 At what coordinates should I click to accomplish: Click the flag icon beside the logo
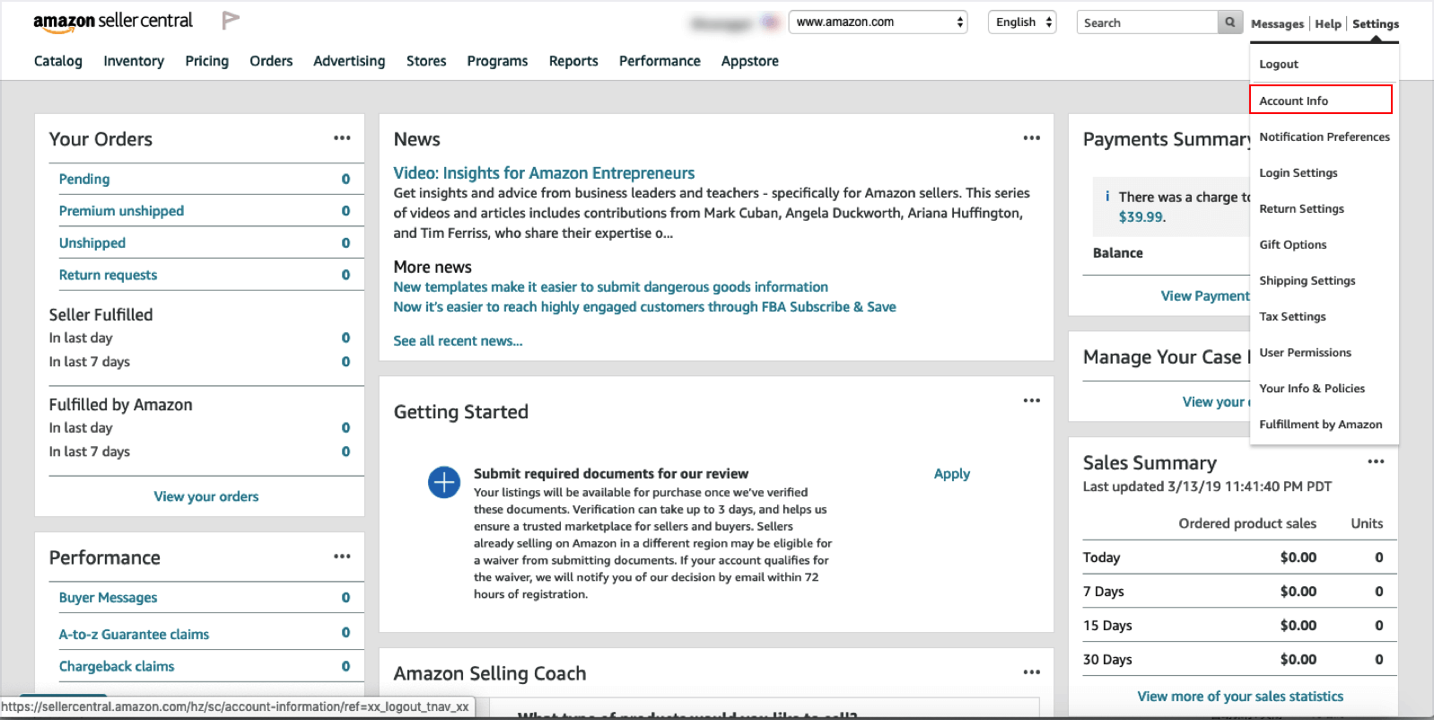coord(231,20)
